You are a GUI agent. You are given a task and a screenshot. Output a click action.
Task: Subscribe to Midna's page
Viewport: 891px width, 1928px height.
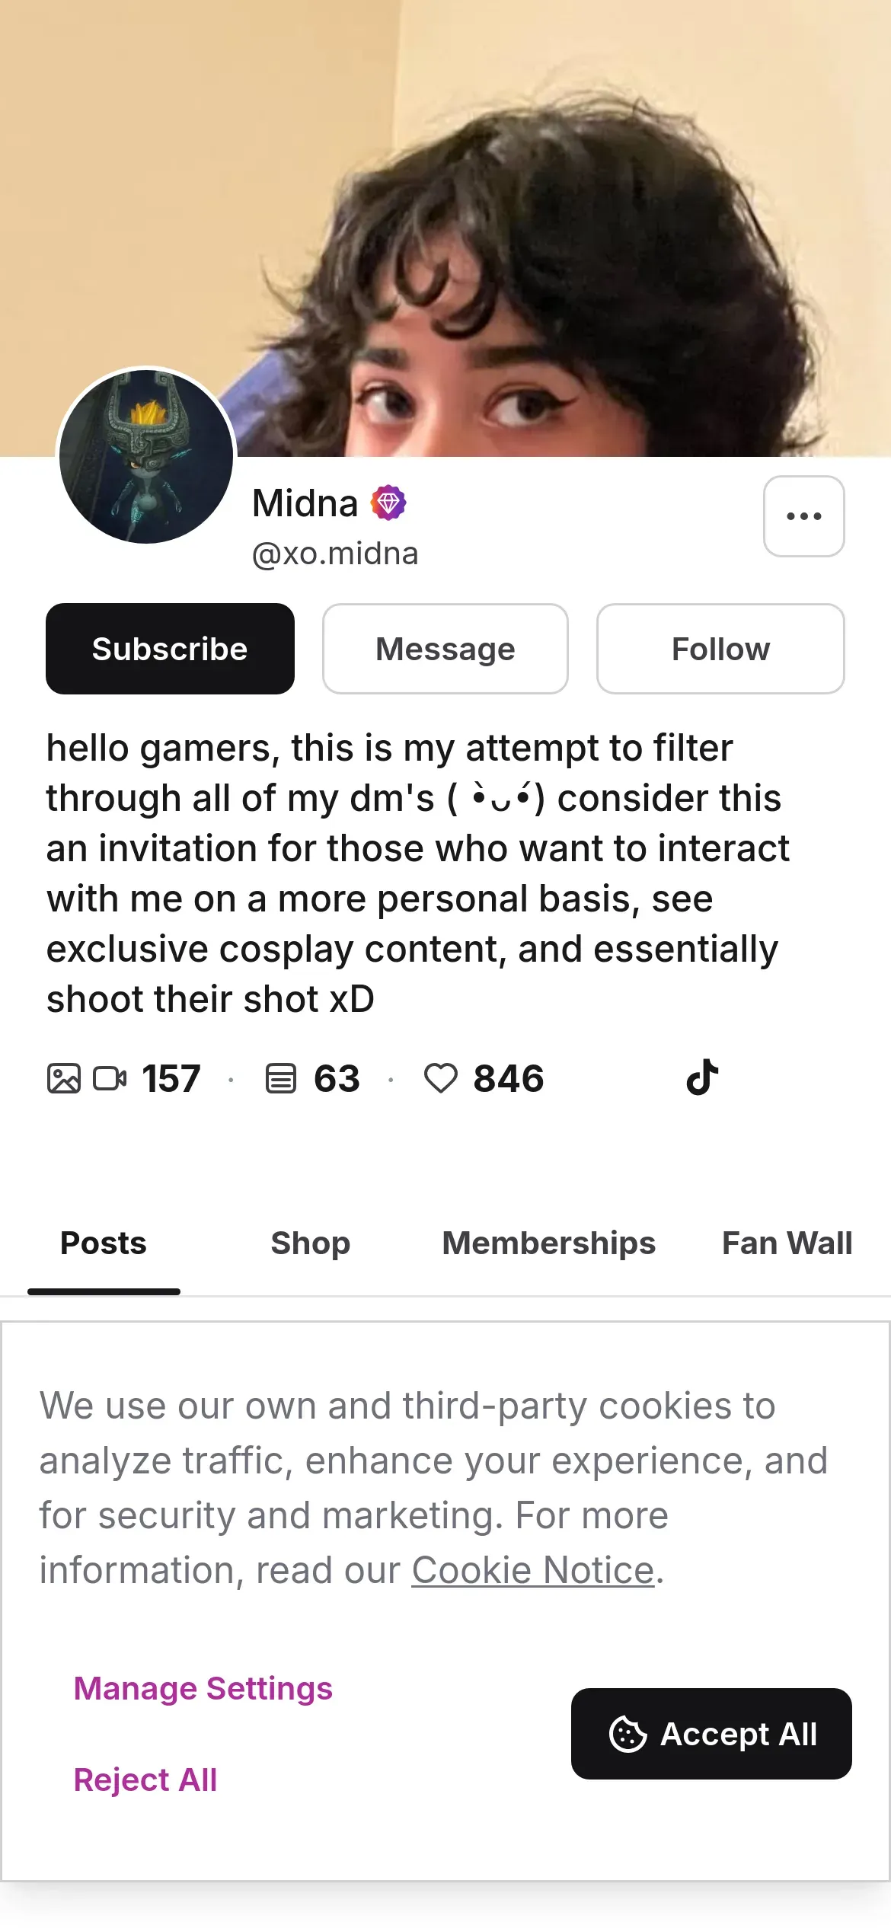(x=170, y=649)
